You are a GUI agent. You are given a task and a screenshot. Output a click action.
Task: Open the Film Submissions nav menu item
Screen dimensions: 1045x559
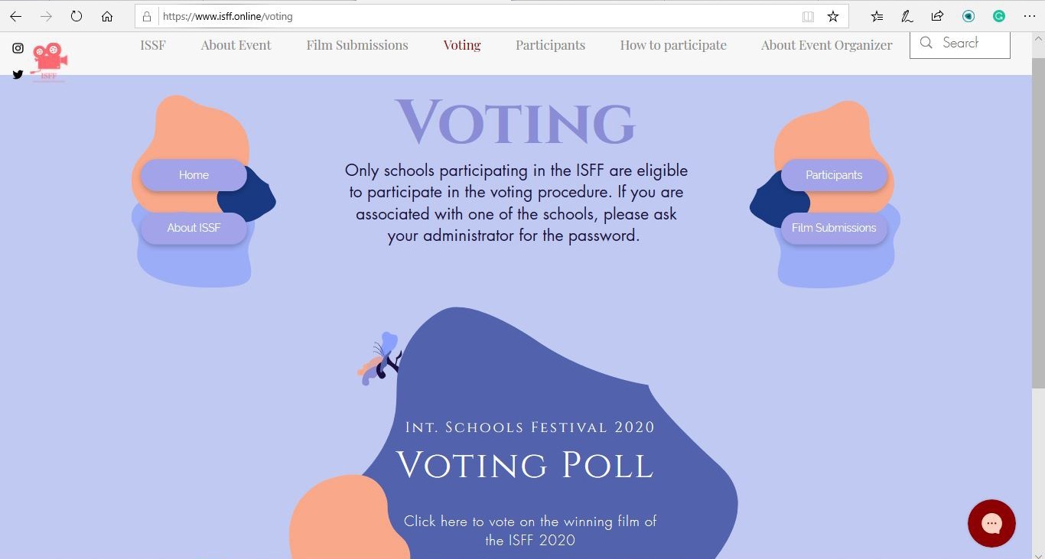[357, 45]
